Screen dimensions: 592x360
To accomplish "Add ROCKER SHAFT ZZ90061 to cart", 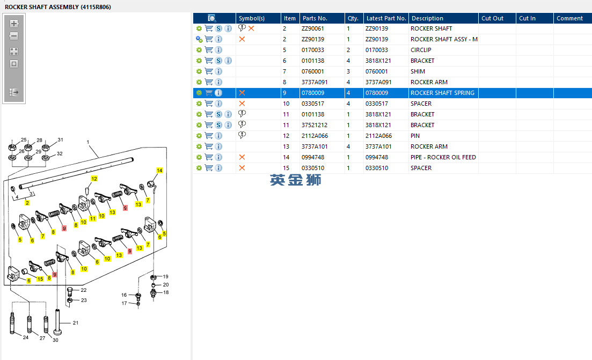I will [208, 28].
